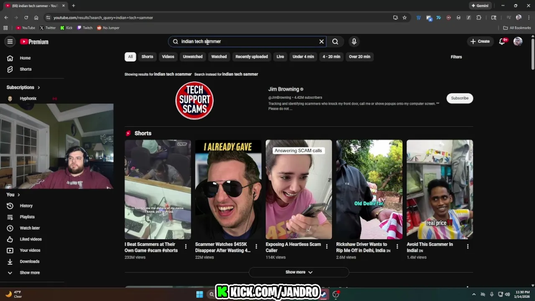Open the taskbar clock and date

point(522,294)
